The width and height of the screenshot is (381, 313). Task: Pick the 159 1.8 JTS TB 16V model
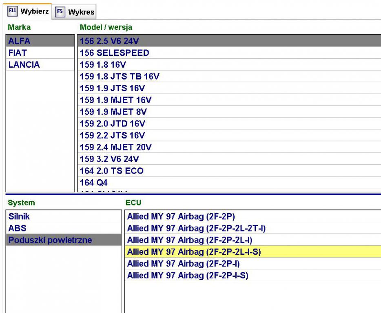[x=229, y=76]
